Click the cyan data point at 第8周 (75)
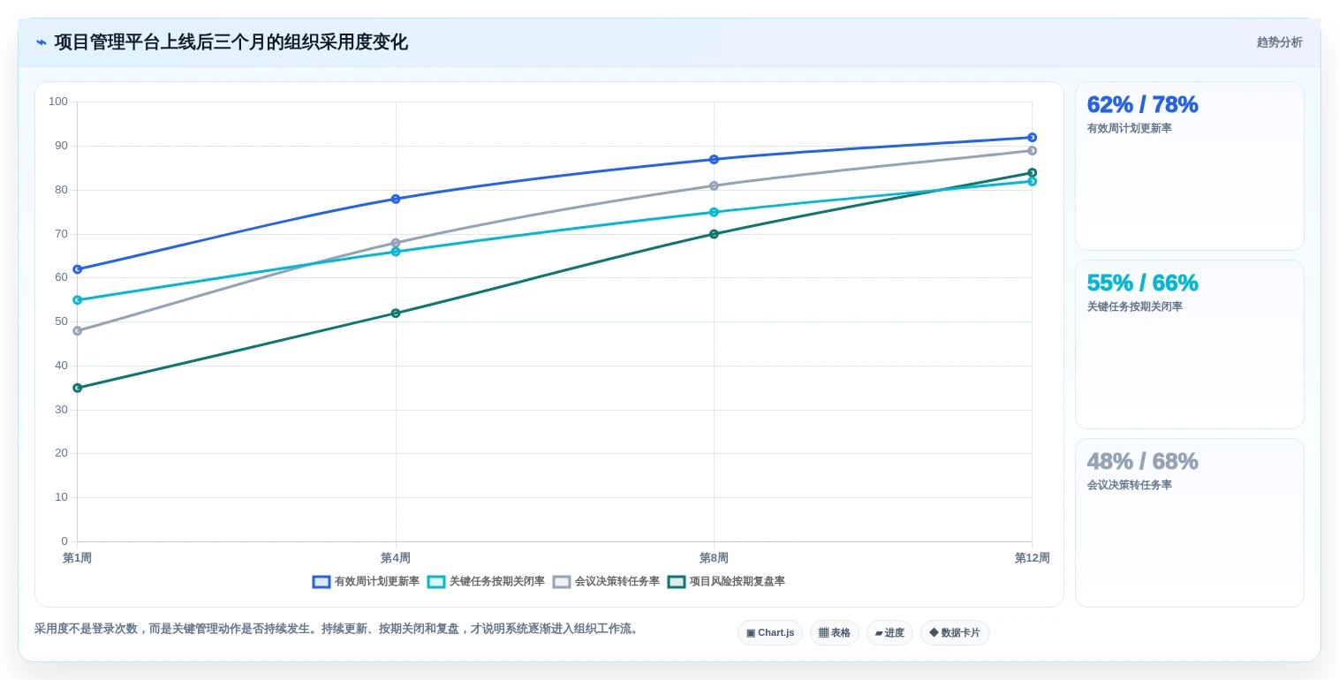This screenshot has height=680, width=1339. click(x=714, y=212)
